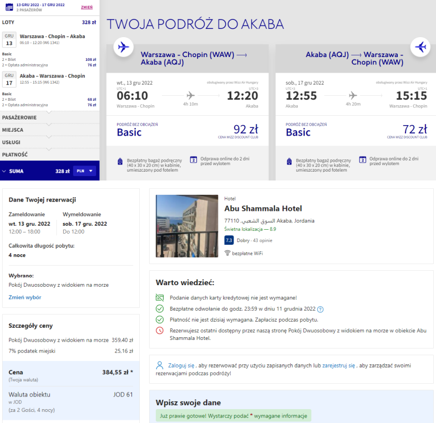This screenshot has width=436, height=423.
Task: Open the Abu Shammala Hotel photo thumbnail
Action: (187, 226)
